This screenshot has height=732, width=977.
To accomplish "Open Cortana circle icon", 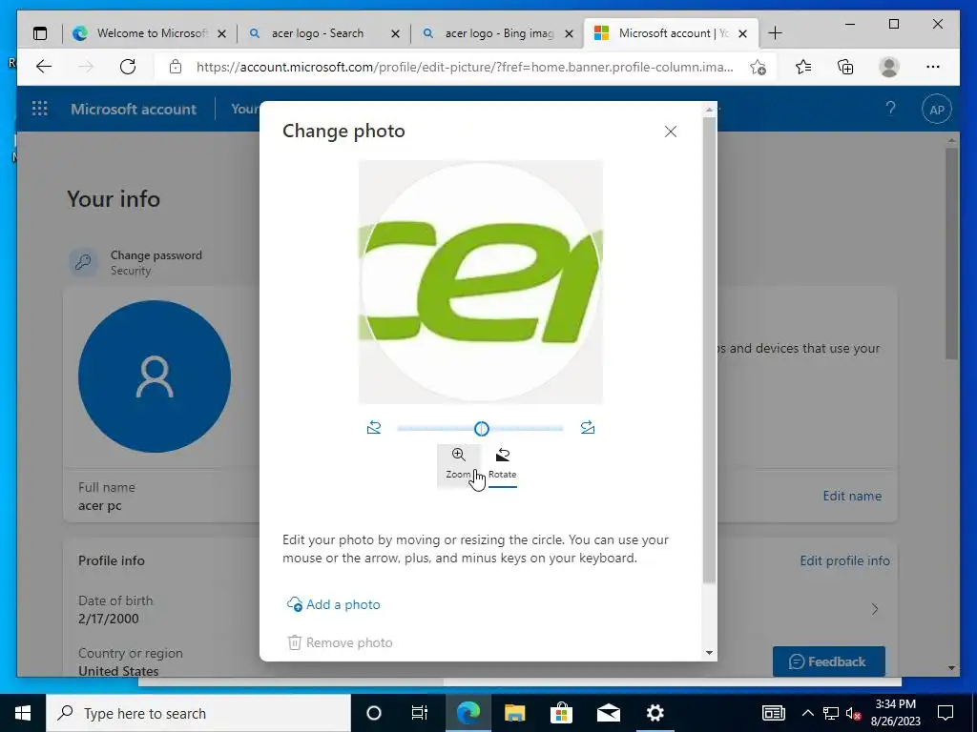I will 374,713.
